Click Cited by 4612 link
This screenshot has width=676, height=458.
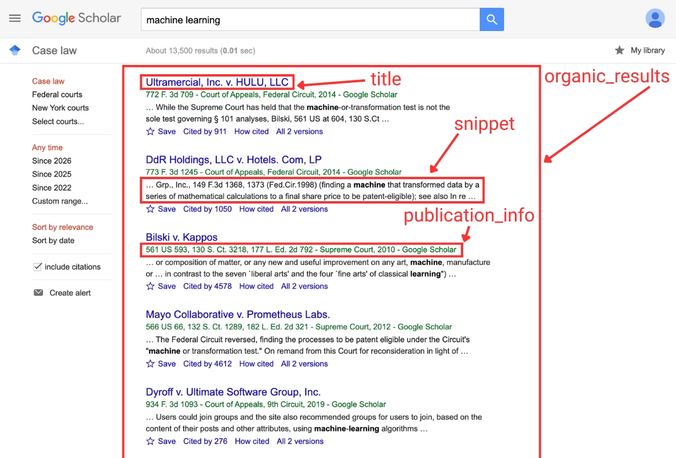point(208,364)
